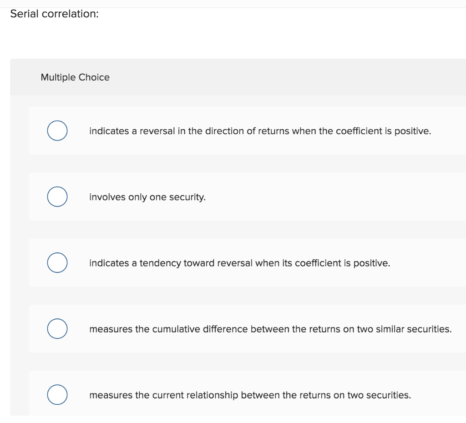The image size is (466, 423).
Task: Select the 'involves only one security' option
Action: pos(57,196)
